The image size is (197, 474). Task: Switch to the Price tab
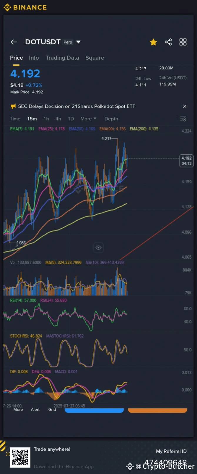pos(16,58)
